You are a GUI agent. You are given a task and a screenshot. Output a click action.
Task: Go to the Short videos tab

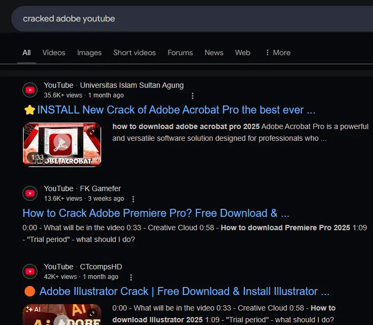(x=134, y=52)
